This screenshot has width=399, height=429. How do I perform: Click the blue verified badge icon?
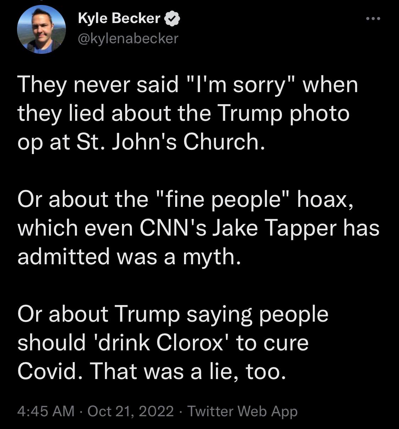(x=173, y=19)
